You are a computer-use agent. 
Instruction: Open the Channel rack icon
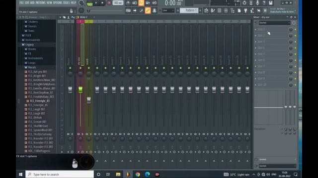click(220, 10)
